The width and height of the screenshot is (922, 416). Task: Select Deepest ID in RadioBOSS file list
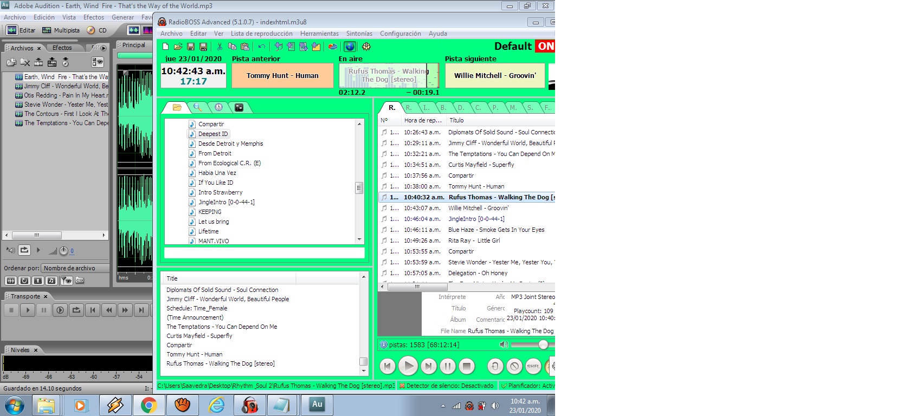click(213, 134)
